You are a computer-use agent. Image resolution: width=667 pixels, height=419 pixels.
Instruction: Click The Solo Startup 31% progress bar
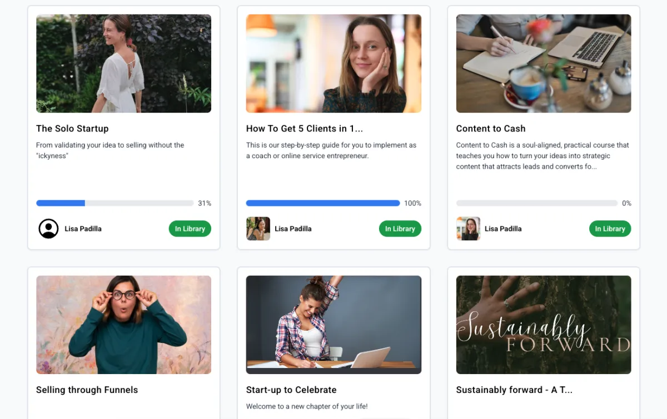pyautogui.click(x=115, y=203)
